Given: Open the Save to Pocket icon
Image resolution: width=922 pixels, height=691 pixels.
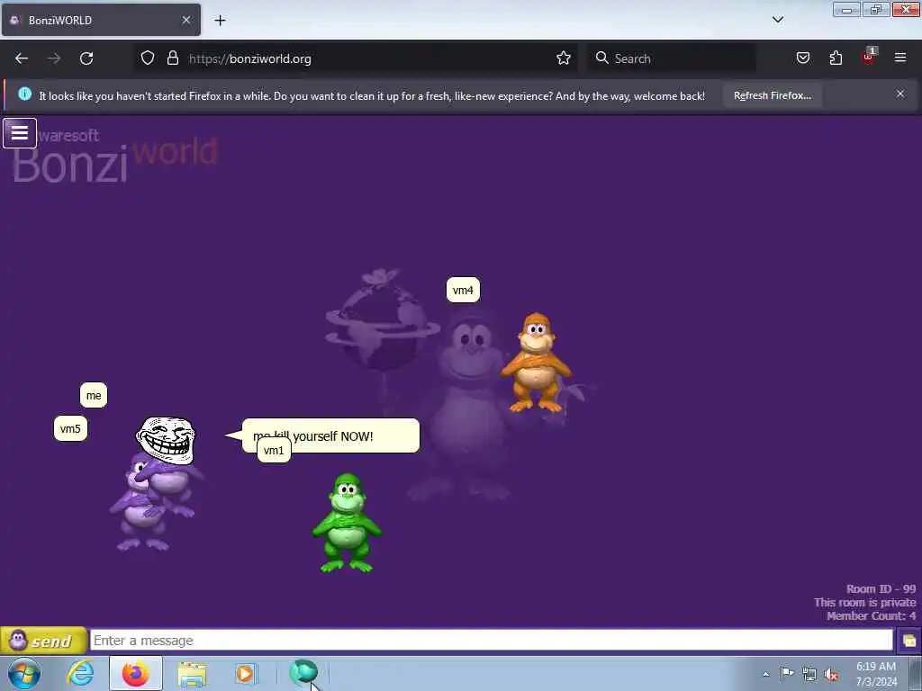Looking at the screenshot, I should pos(803,58).
